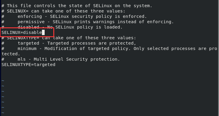Click 'SELINUX' on the highlighted config line
The image size is (219, 116).
[x=11, y=32]
